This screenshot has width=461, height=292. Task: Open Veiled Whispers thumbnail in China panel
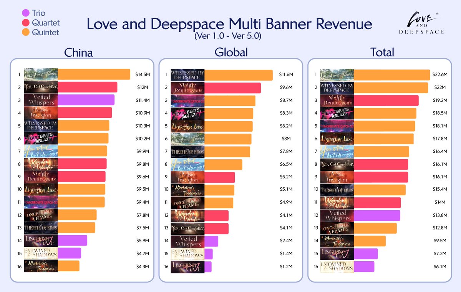coord(41,100)
